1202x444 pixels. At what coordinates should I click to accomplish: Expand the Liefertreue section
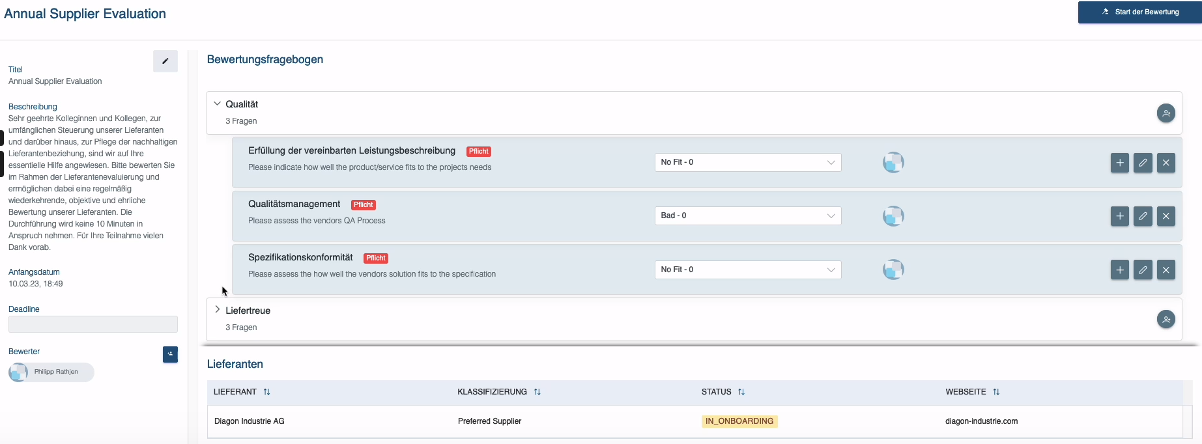218,310
